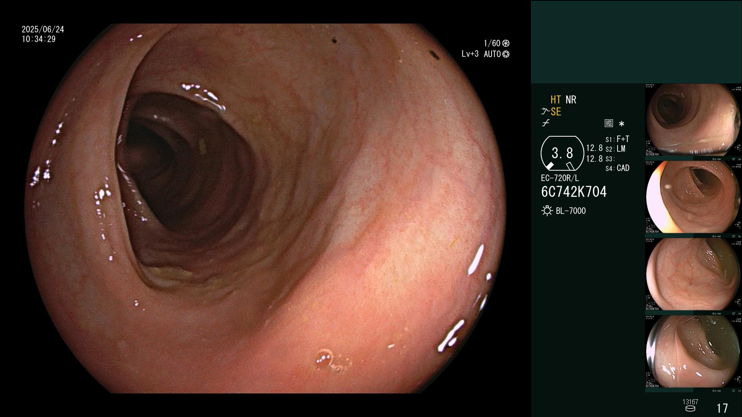
Task: Click the filled channel marker in scope diagram
Action: [550, 166]
